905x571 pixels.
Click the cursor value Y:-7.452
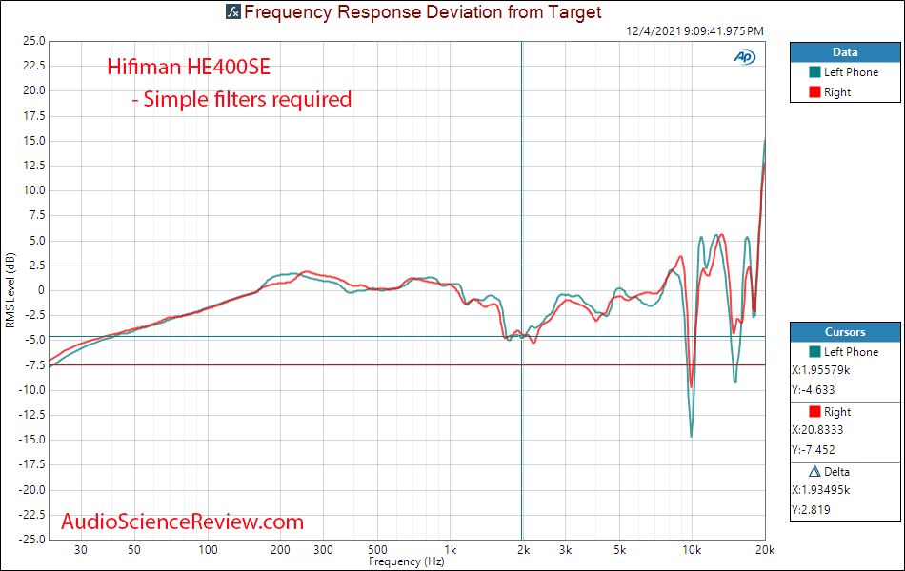pos(814,450)
